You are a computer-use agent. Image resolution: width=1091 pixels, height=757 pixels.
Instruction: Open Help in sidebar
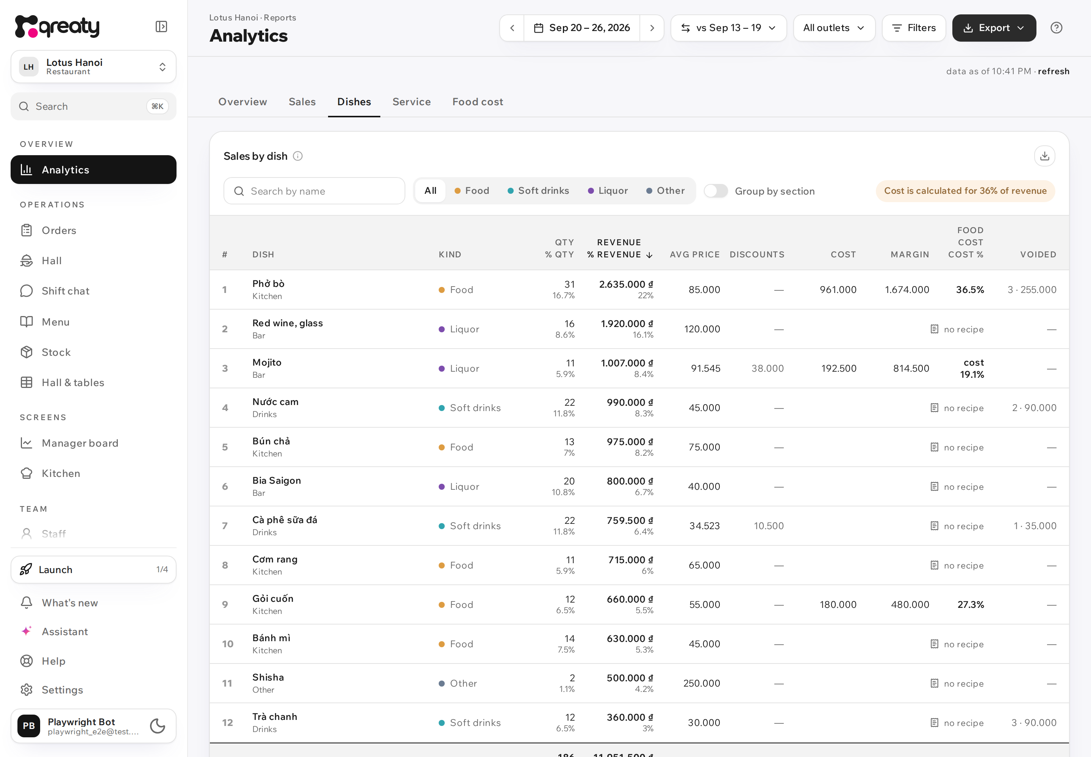(x=94, y=661)
